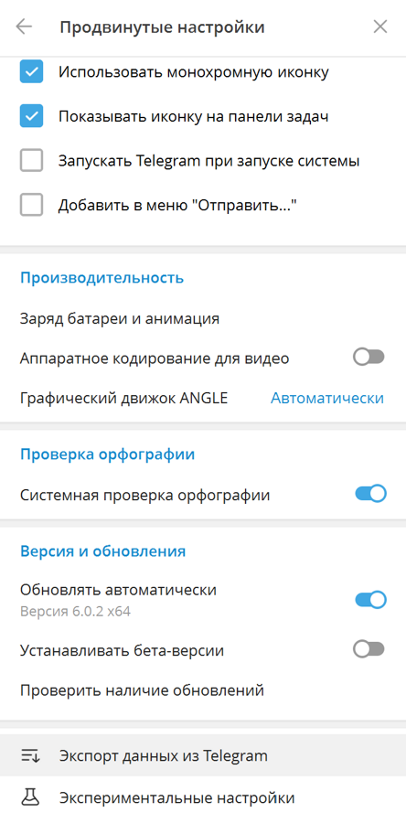Close the advanced settings panel
The image size is (406, 823).
pyautogui.click(x=380, y=27)
